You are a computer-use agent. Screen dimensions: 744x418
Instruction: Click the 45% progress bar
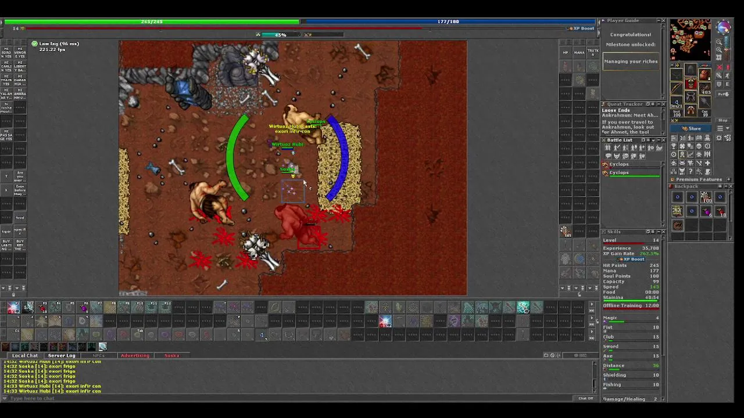click(x=281, y=35)
